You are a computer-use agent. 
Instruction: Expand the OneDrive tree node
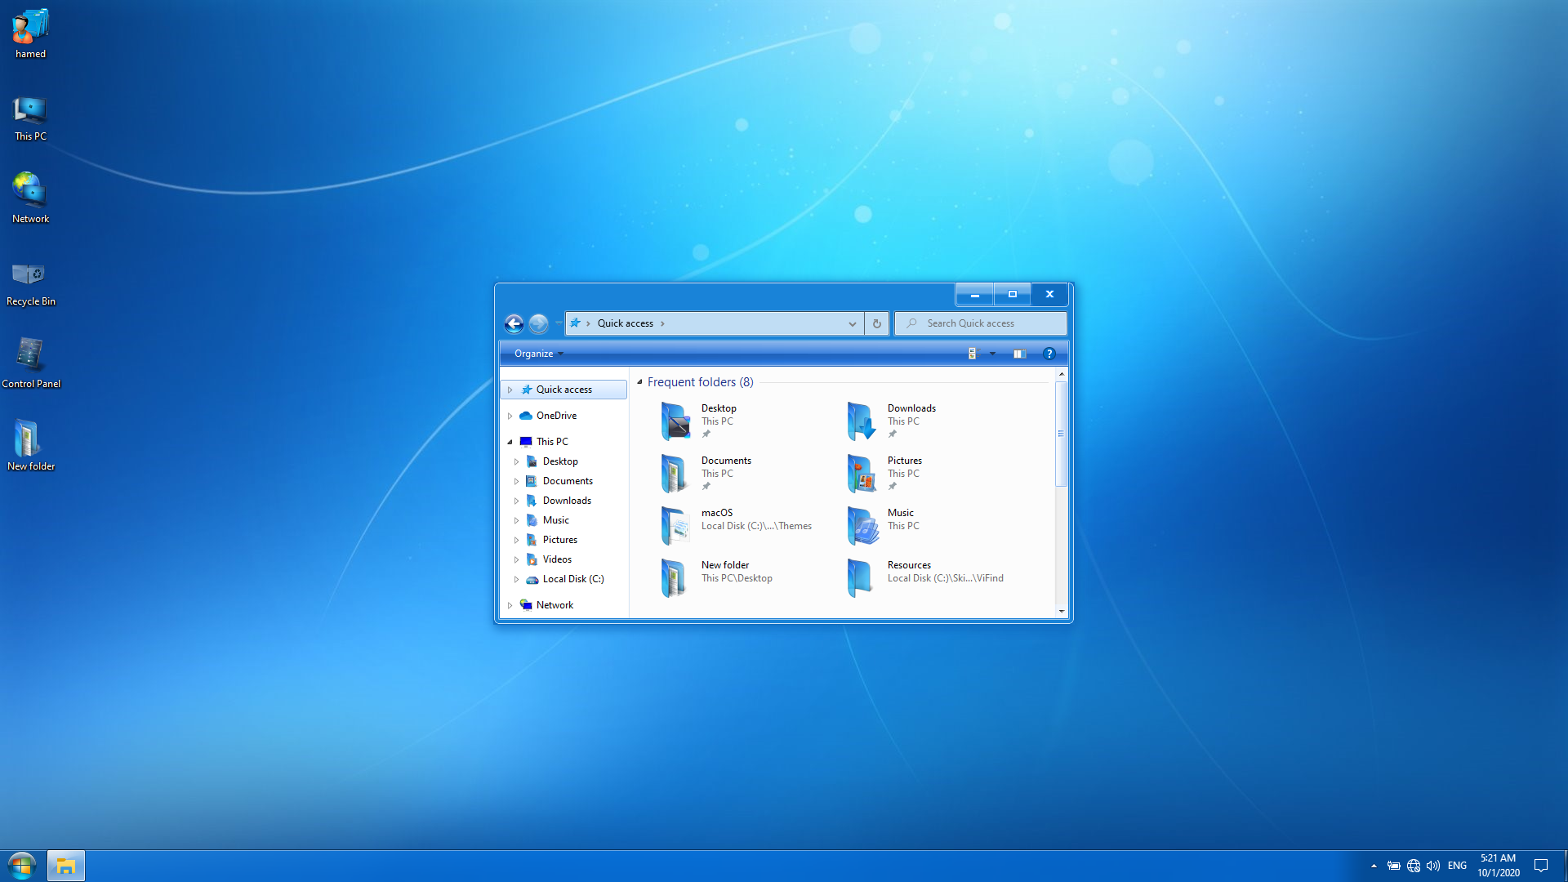point(510,416)
